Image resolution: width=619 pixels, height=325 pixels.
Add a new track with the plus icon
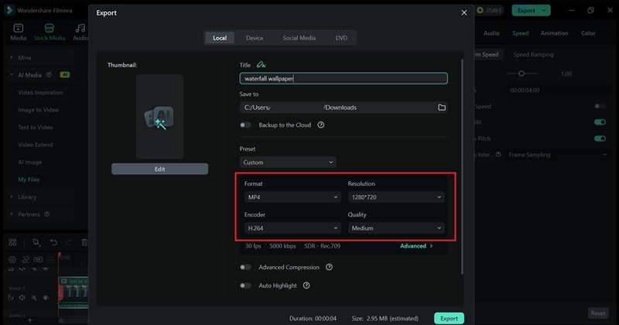click(29, 320)
